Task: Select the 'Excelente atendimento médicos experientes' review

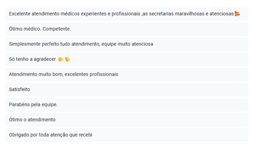Action: coord(127,14)
